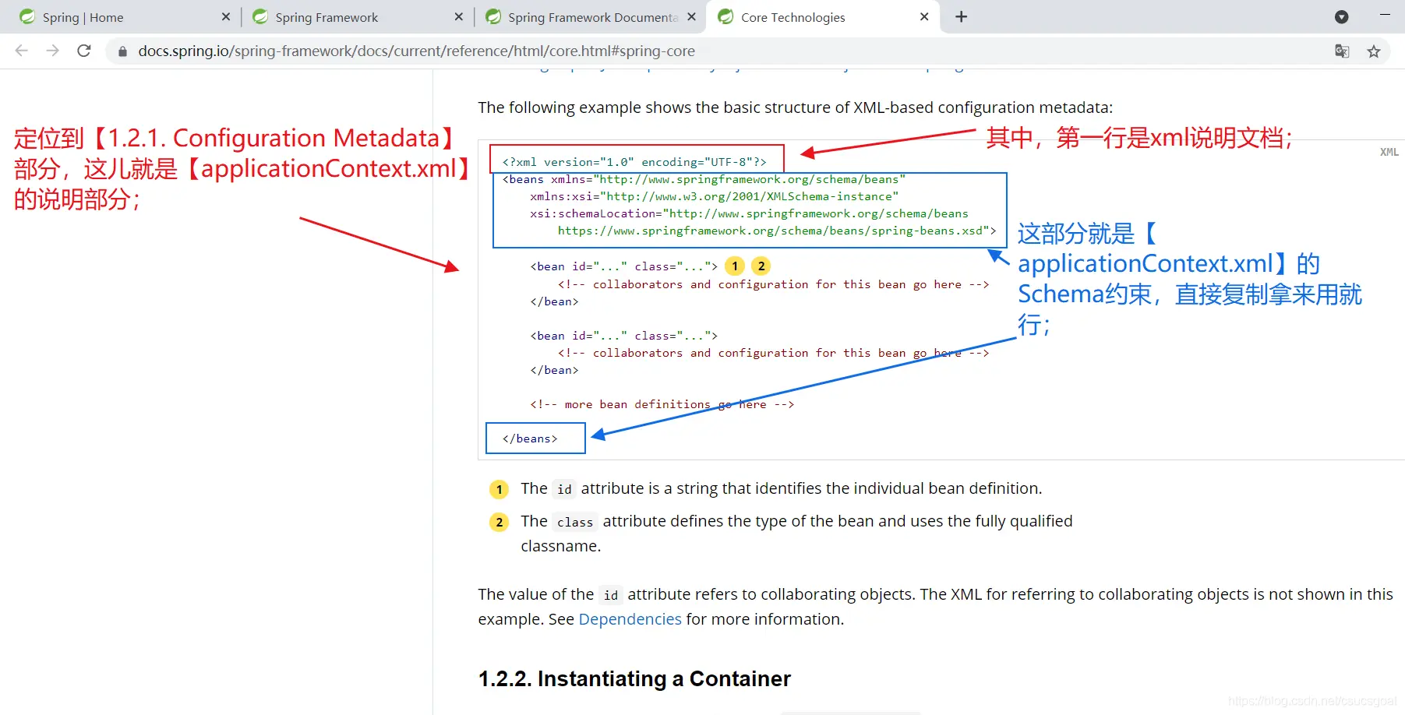Switch to the Spring Framework tab
The image size is (1405, 715).
click(327, 17)
